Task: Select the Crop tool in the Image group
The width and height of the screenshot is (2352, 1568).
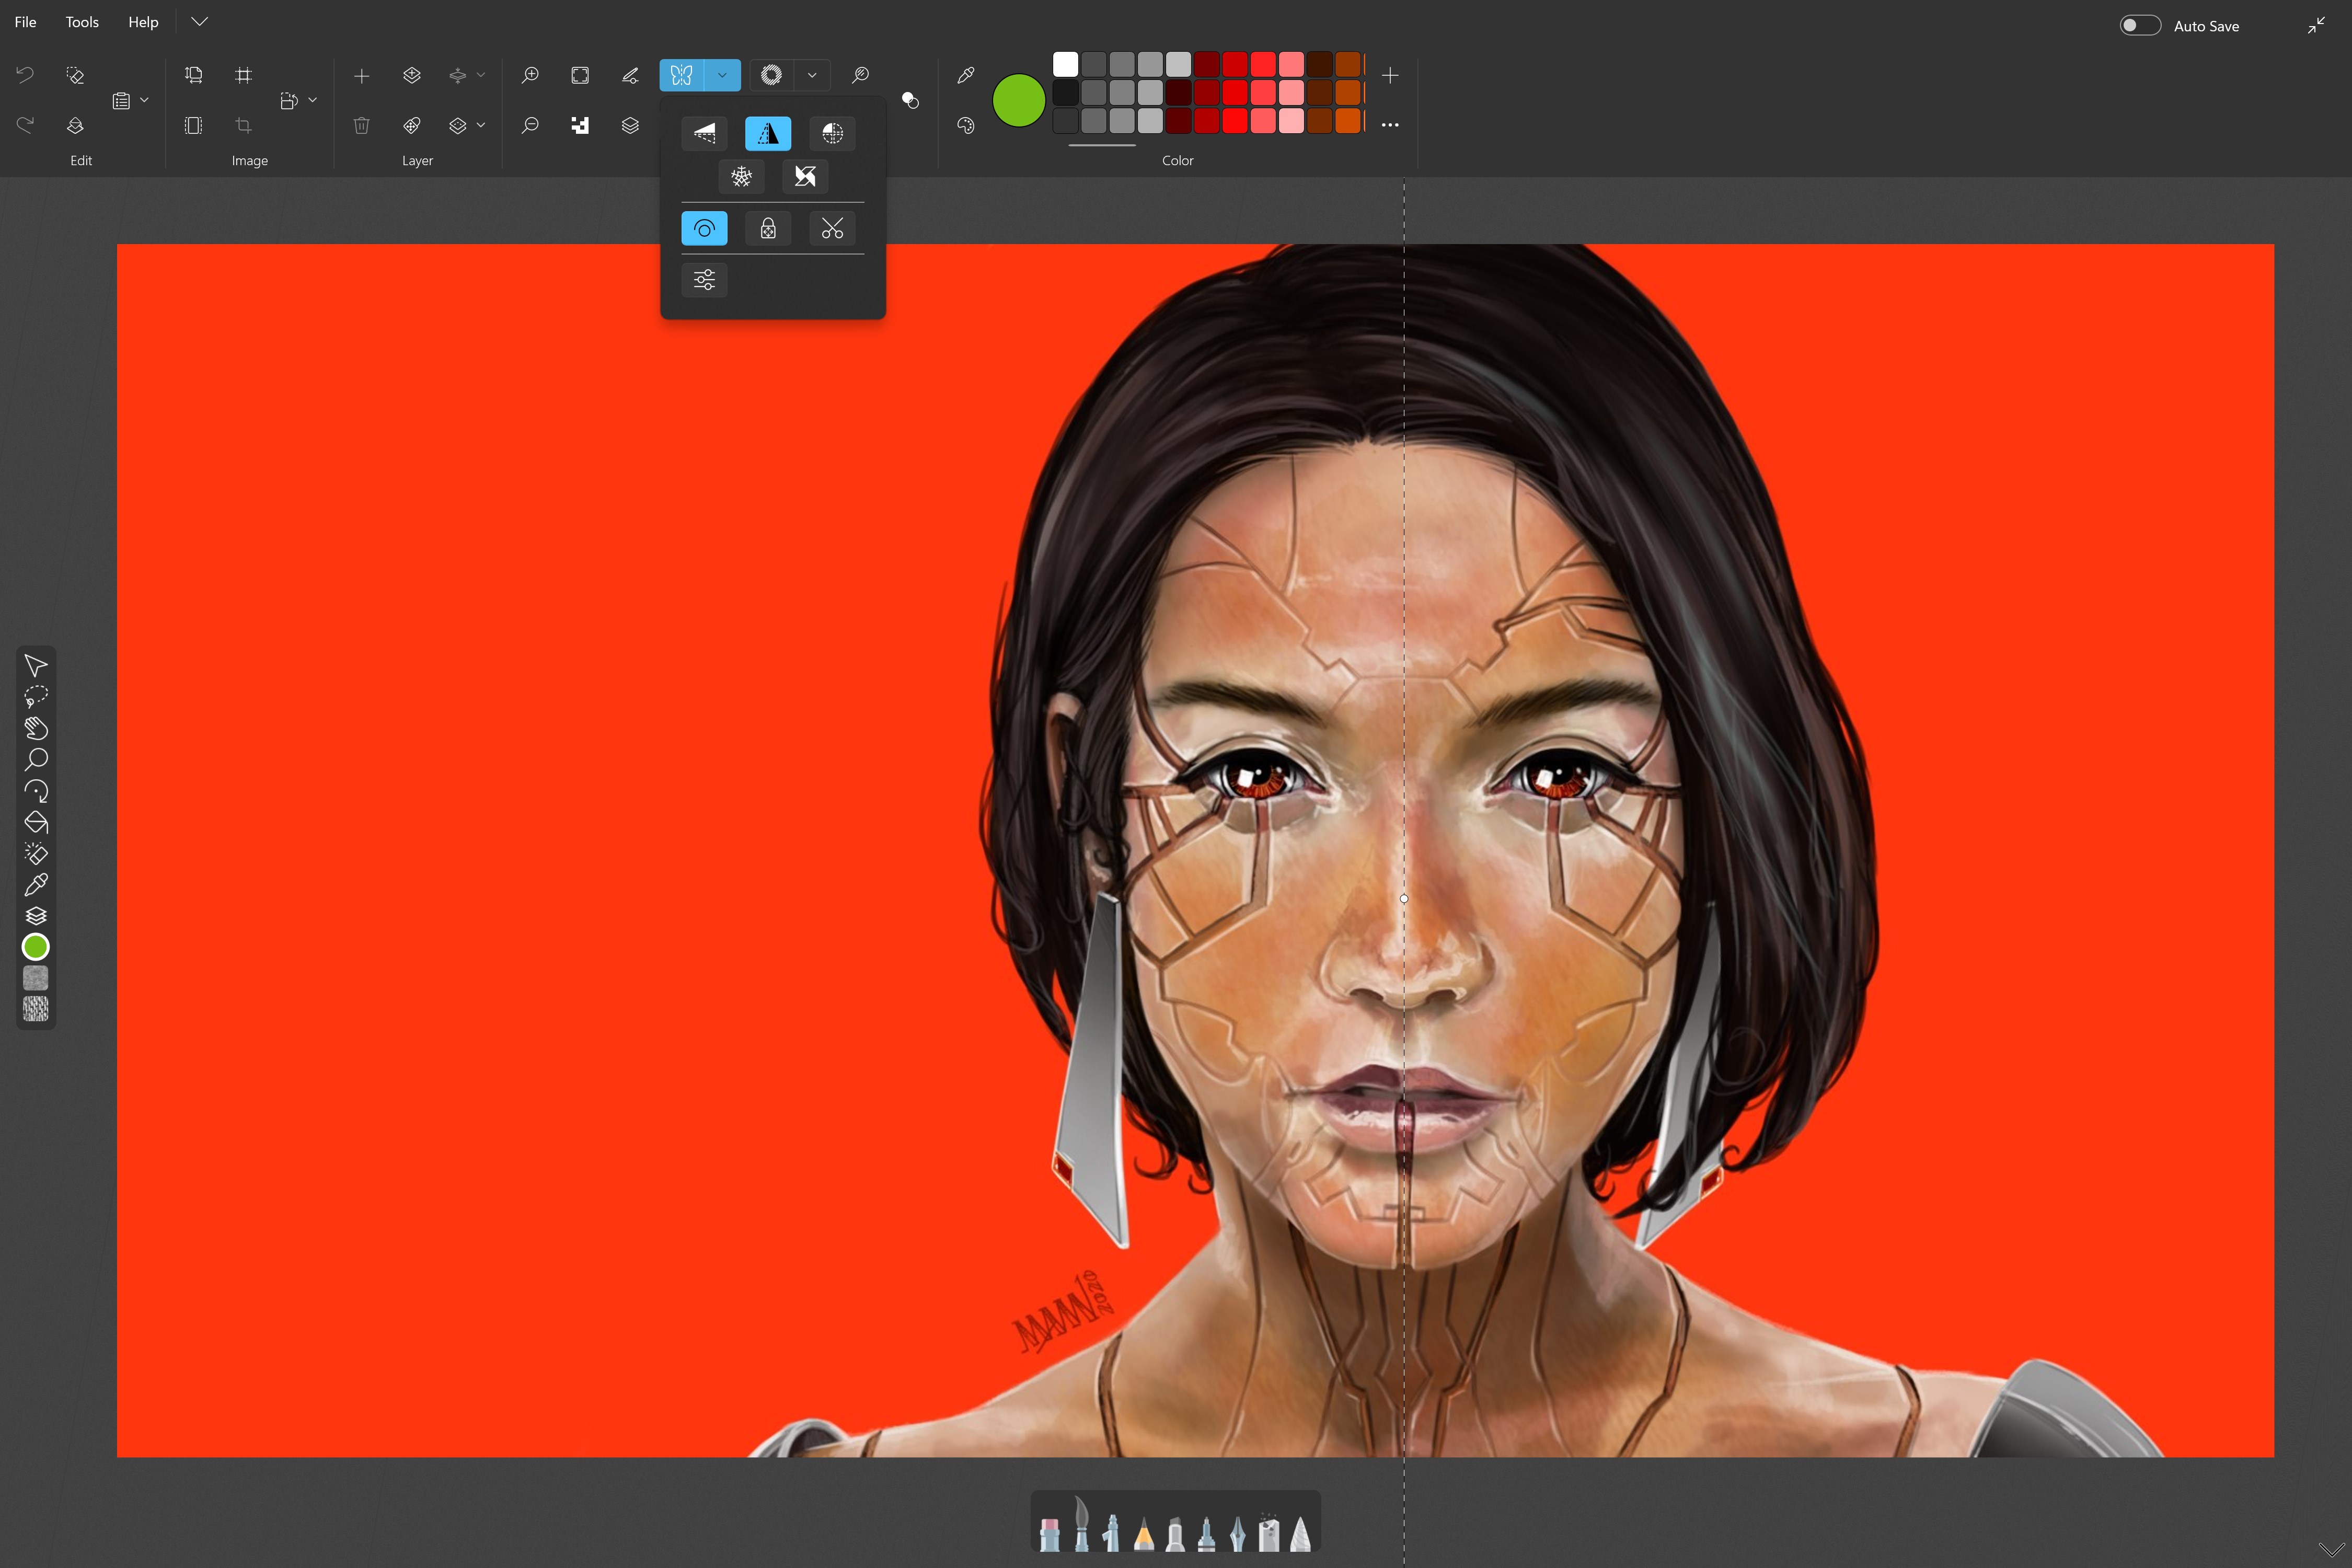Action: [243, 125]
